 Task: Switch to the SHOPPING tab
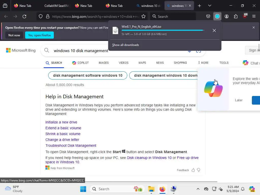tap(180, 63)
